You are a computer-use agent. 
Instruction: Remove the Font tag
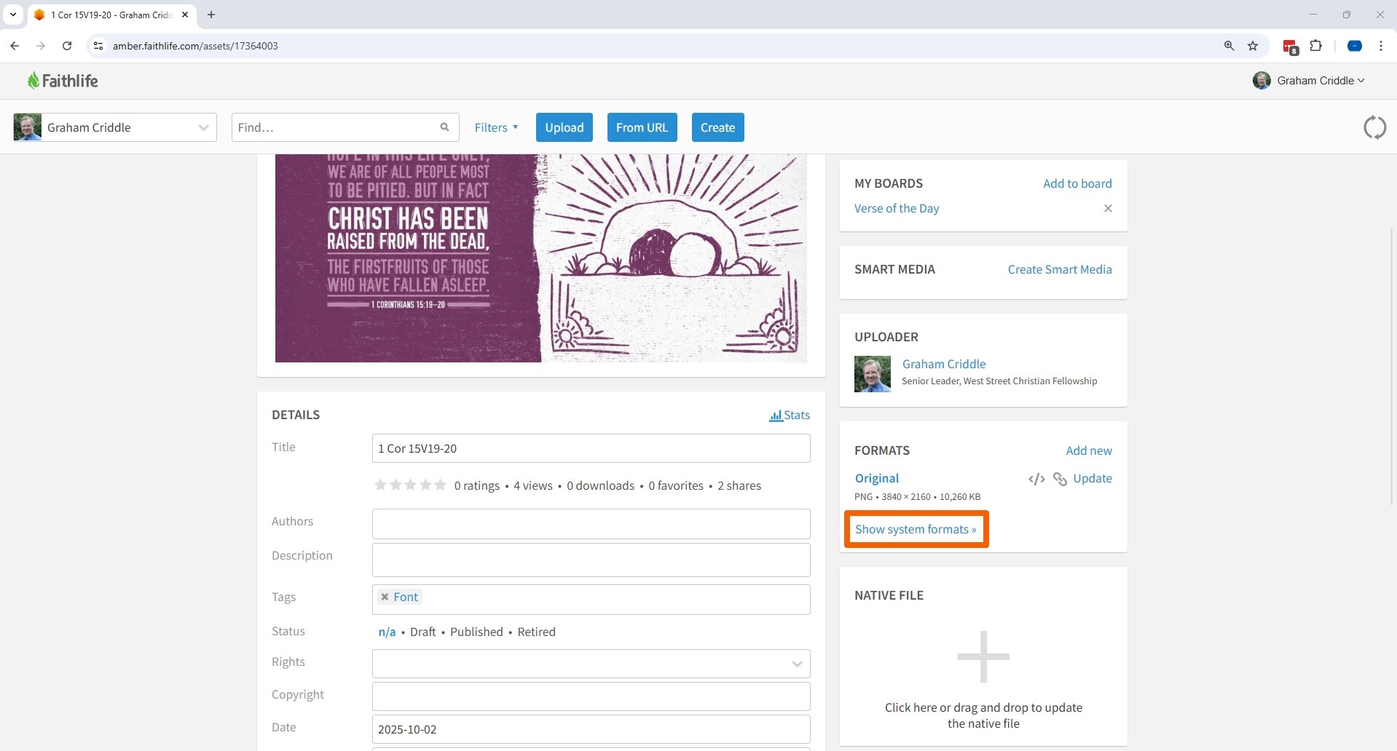pyautogui.click(x=385, y=597)
